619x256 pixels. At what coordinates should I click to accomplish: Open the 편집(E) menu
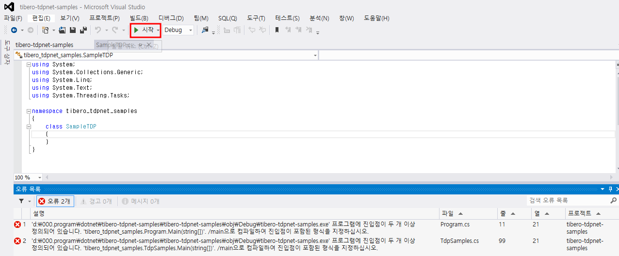click(41, 18)
